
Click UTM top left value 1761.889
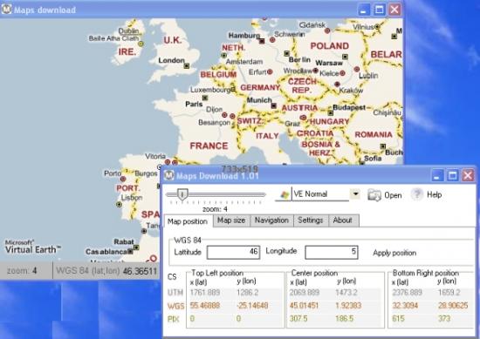point(205,293)
